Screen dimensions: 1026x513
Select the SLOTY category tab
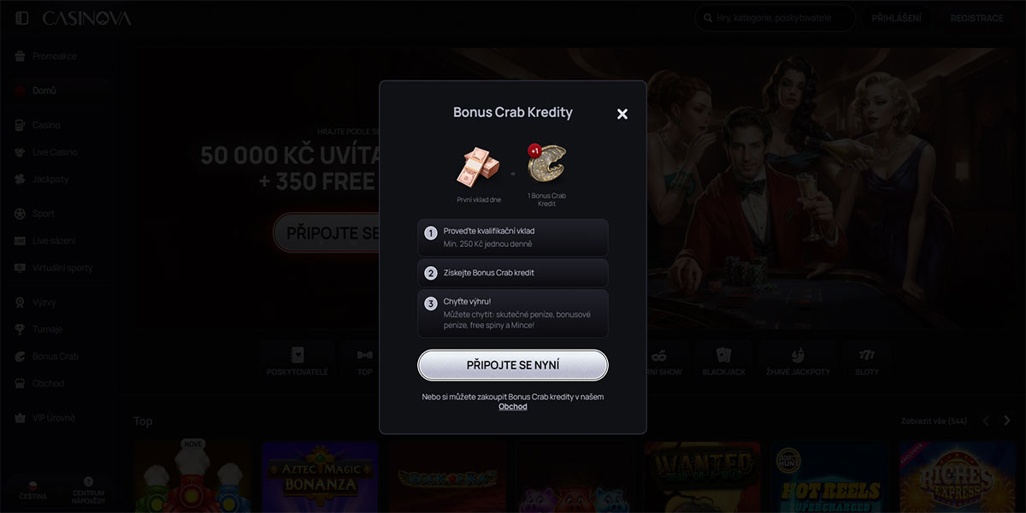pos(867,360)
